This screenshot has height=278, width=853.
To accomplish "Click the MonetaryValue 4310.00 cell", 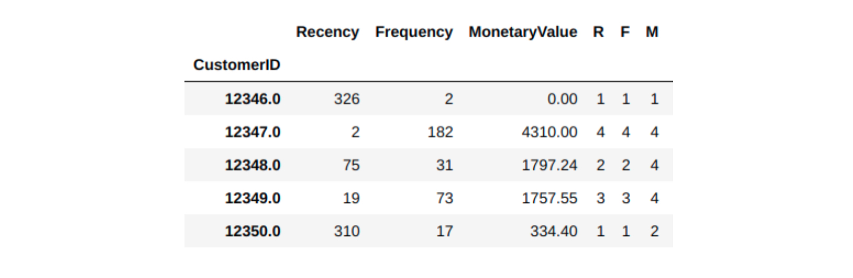I will (549, 132).
